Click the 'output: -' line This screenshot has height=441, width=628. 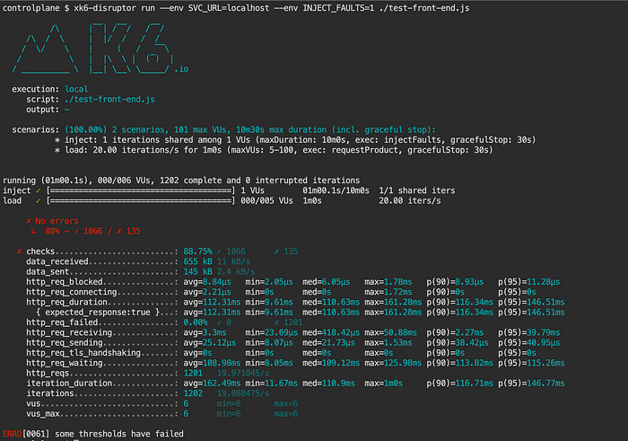pos(48,110)
